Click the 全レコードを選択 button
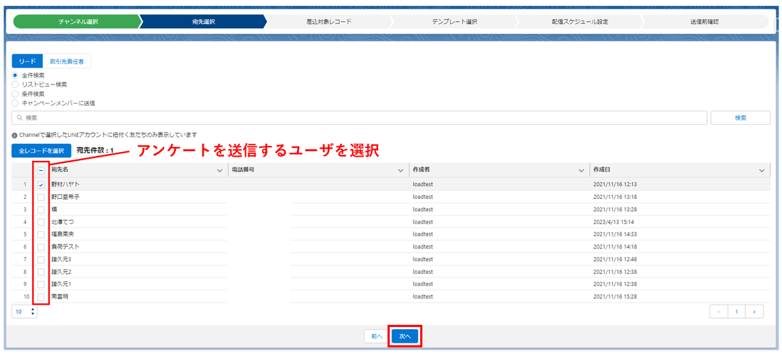This screenshot has width=782, height=357. pos(42,151)
